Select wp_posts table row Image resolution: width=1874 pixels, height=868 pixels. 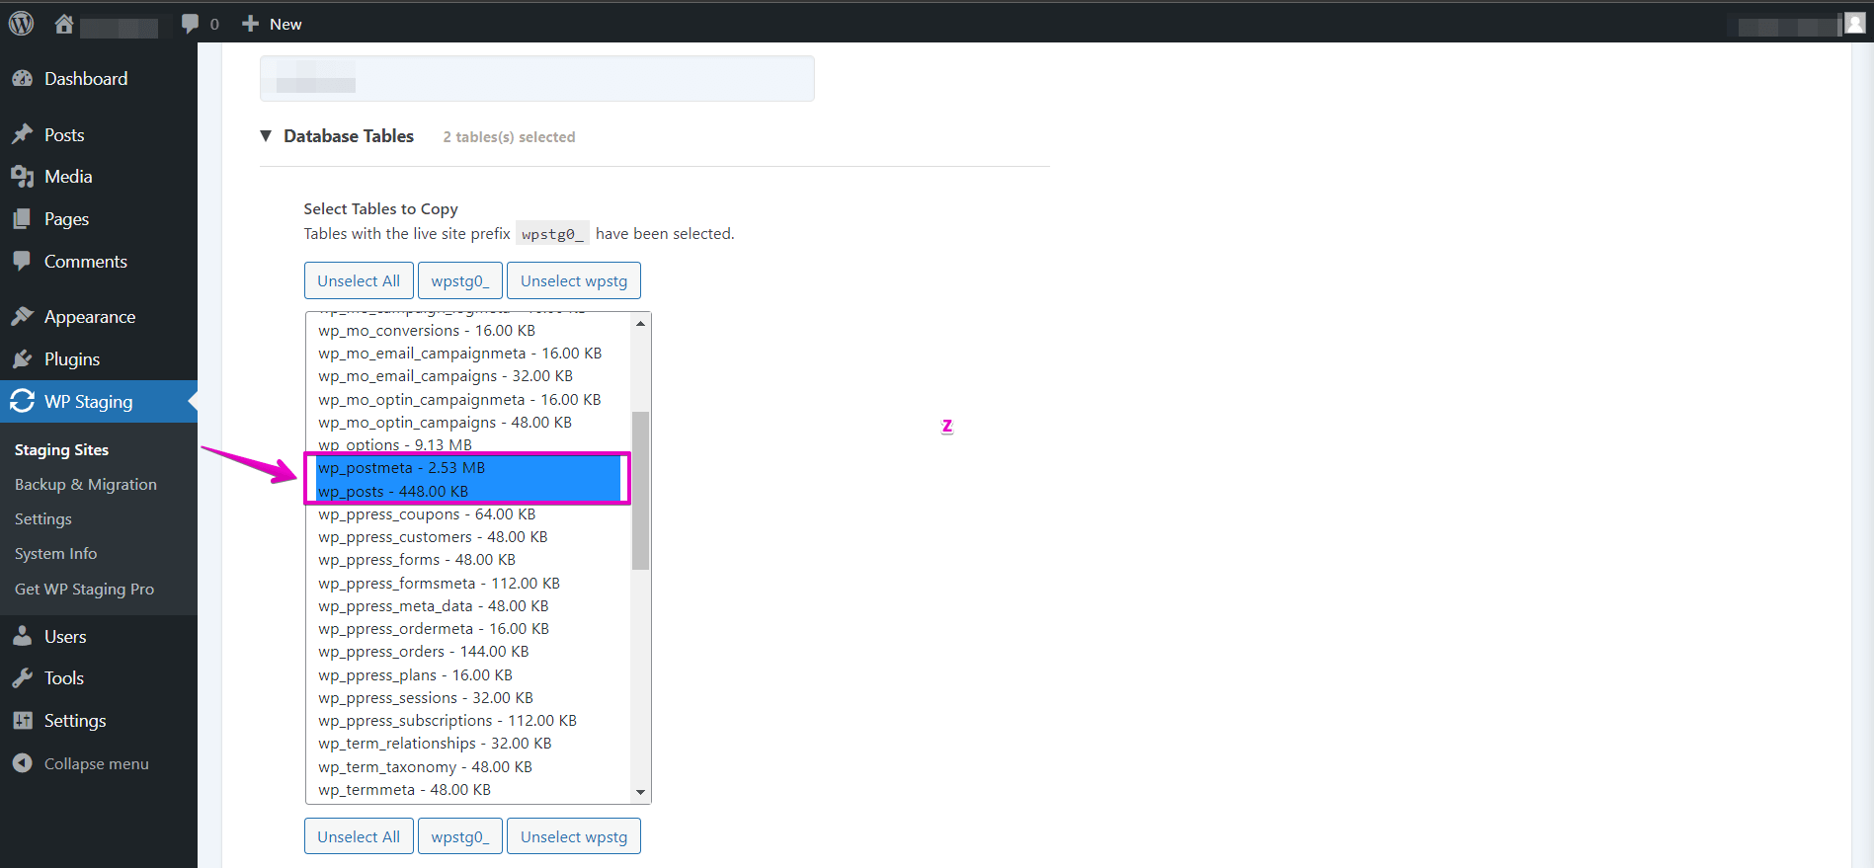469,492
